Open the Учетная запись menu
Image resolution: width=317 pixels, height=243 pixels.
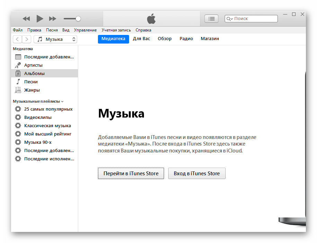click(116, 30)
